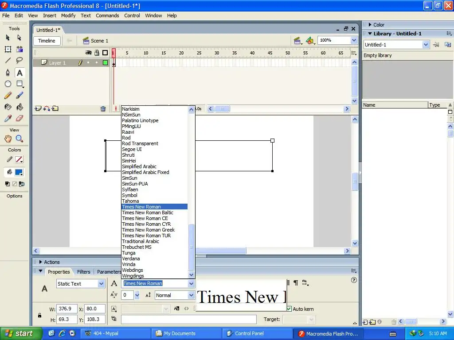The width and height of the screenshot is (454, 340).
Task: Toggle Layer 1 visibility dot
Action: [88, 62]
